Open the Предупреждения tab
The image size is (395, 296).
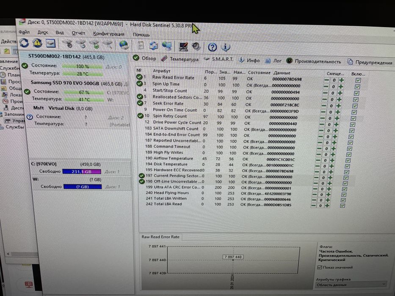(370, 62)
